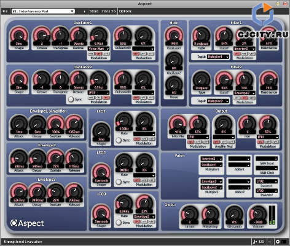Toggle the LFO1 Sync option
The height and width of the screenshot is (246, 290).
pyautogui.click(x=119, y=140)
